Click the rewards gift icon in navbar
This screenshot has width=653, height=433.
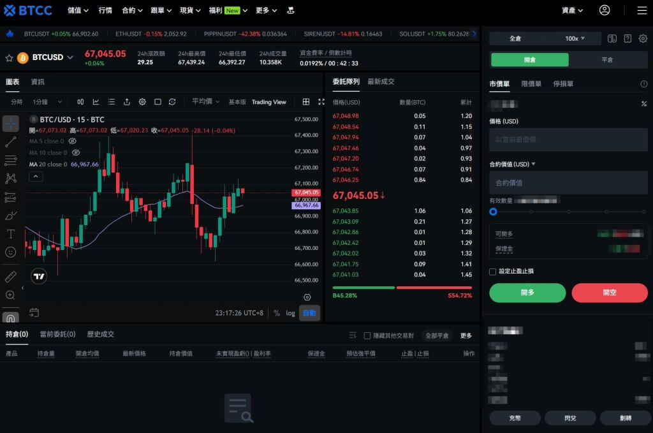click(x=291, y=10)
